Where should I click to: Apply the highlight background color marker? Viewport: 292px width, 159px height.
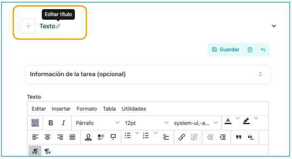(x=246, y=121)
